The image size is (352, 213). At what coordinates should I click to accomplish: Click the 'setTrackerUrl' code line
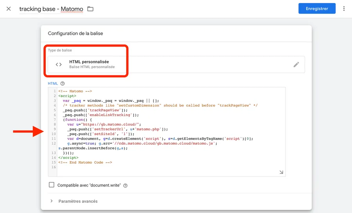point(117,129)
